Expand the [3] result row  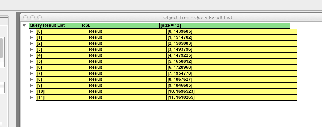pos(31,49)
